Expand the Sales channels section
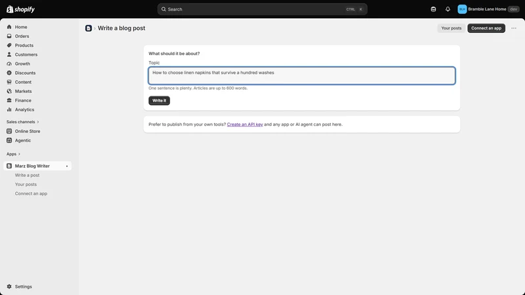The width and height of the screenshot is (525, 295). click(x=23, y=122)
